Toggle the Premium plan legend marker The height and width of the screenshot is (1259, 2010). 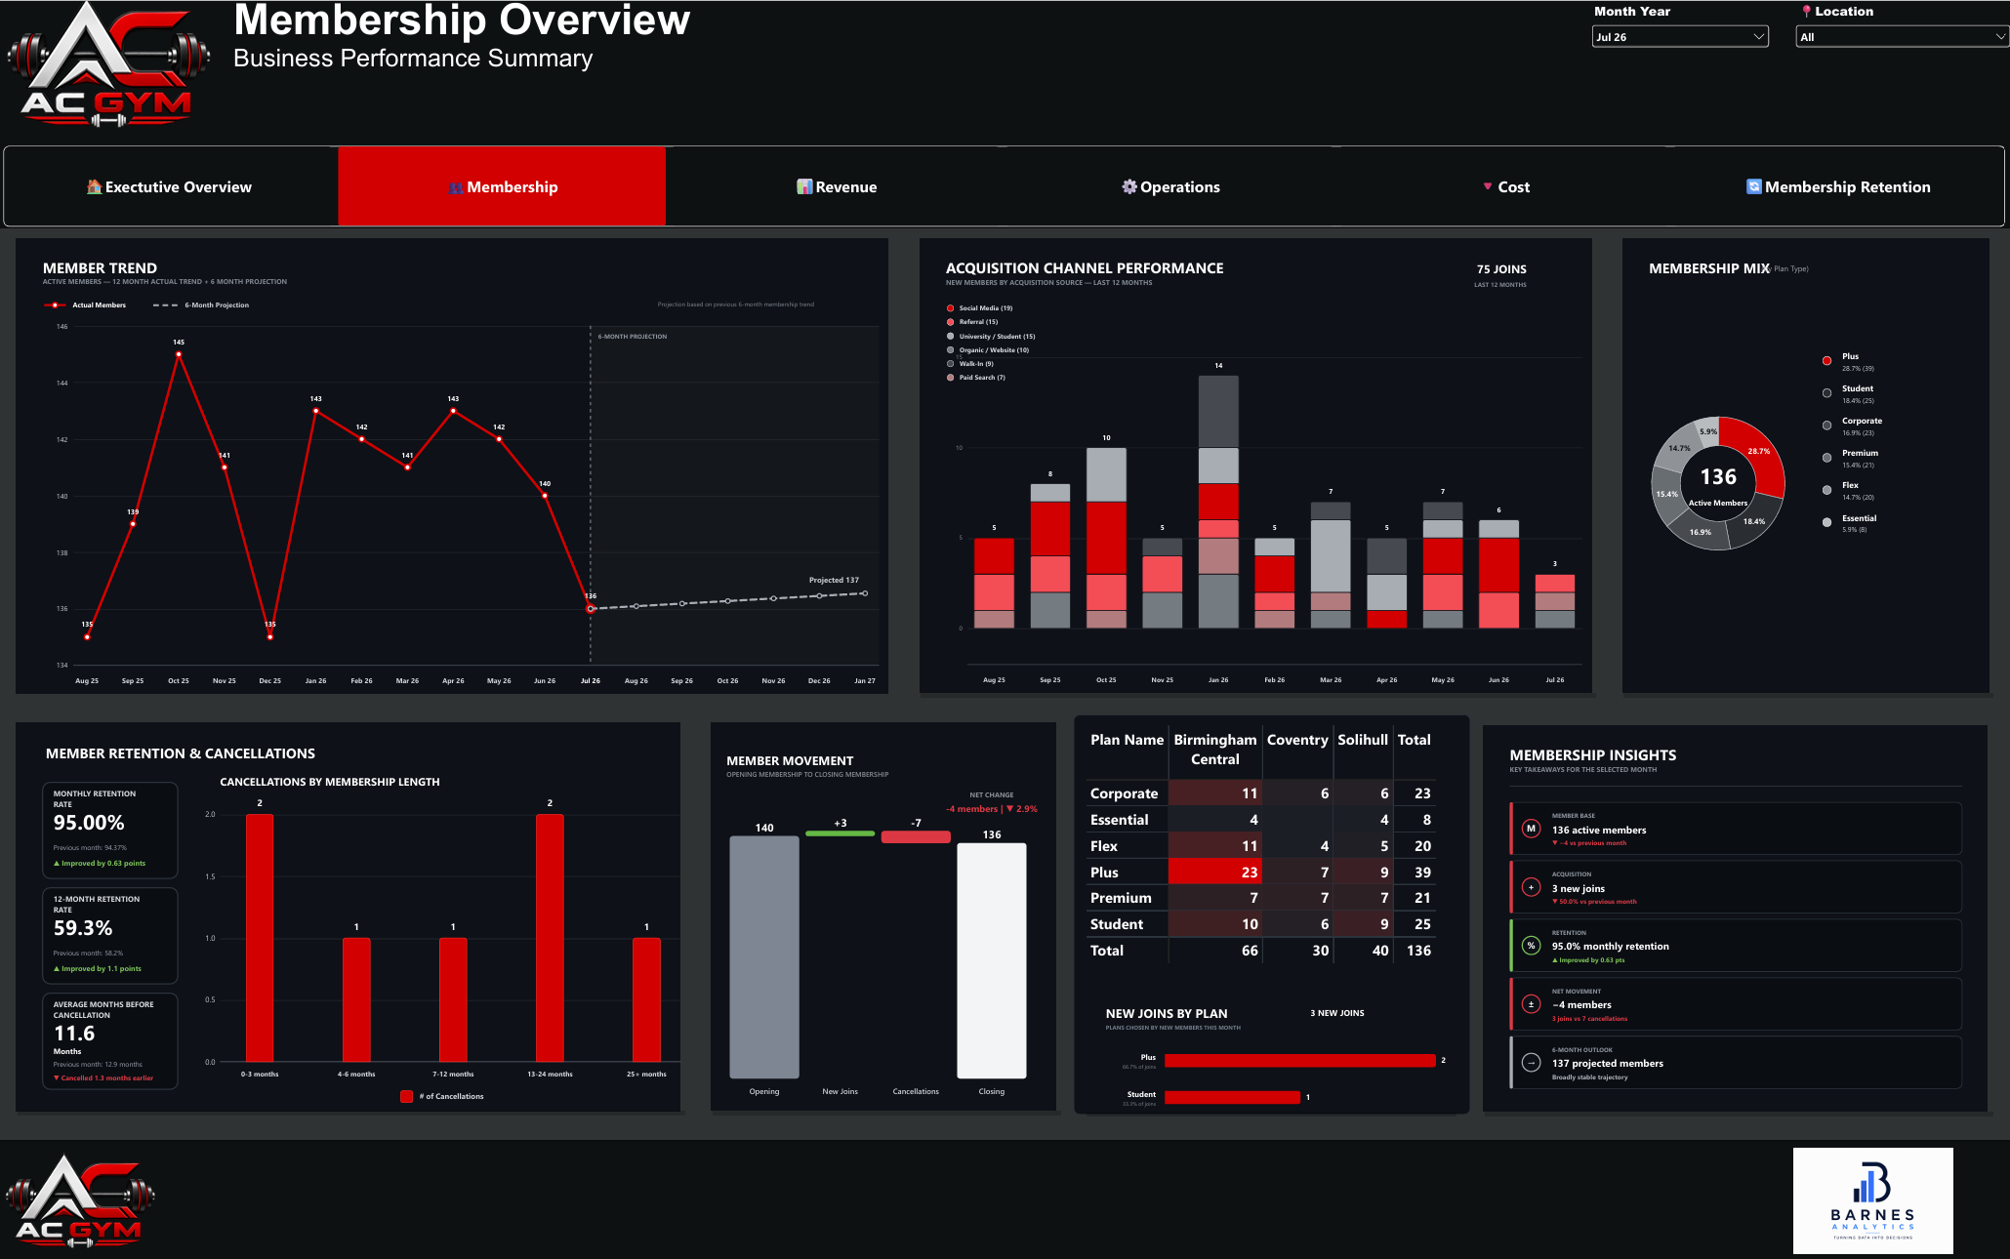(x=1826, y=458)
